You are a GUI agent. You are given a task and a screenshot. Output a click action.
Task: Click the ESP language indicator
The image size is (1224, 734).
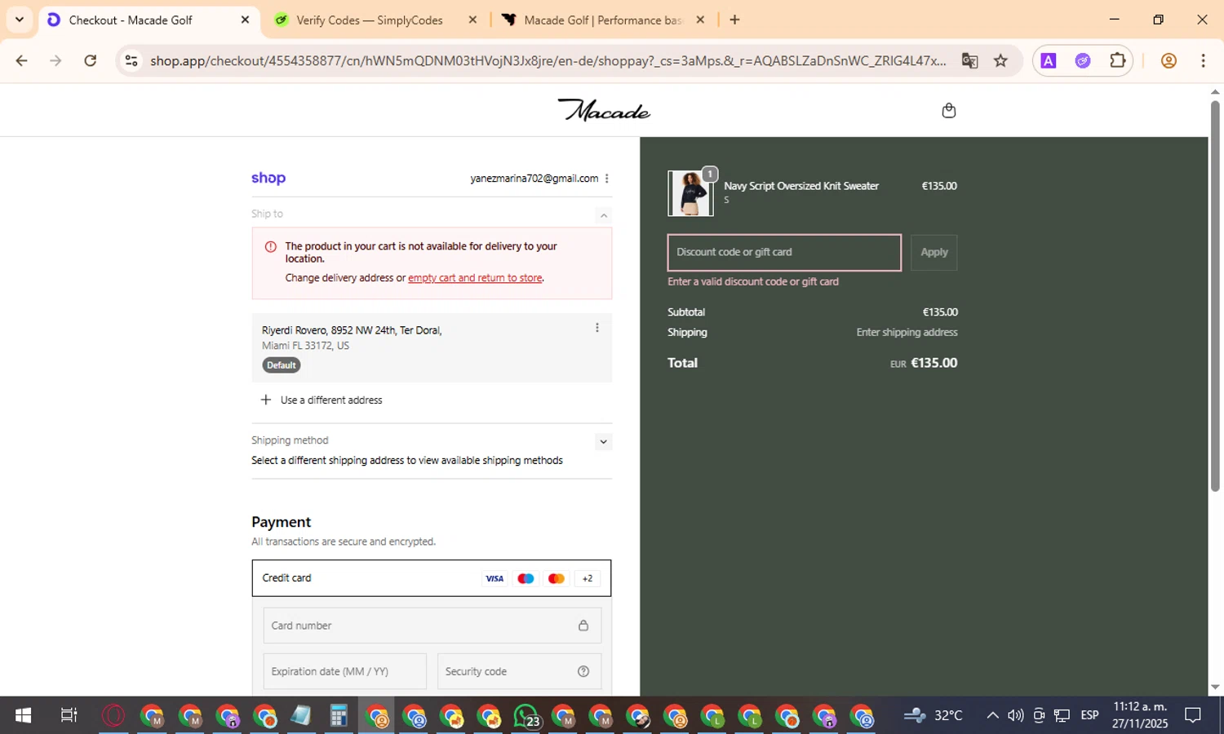click(1089, 715)
